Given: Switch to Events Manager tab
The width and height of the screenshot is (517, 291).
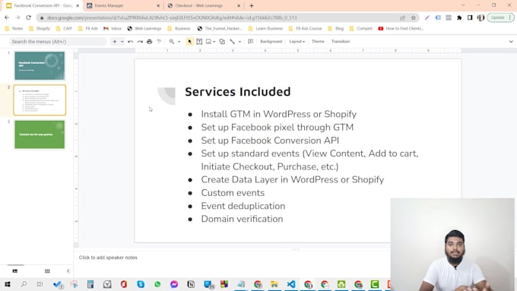Looking at the screenshot, I should [122, 5].
